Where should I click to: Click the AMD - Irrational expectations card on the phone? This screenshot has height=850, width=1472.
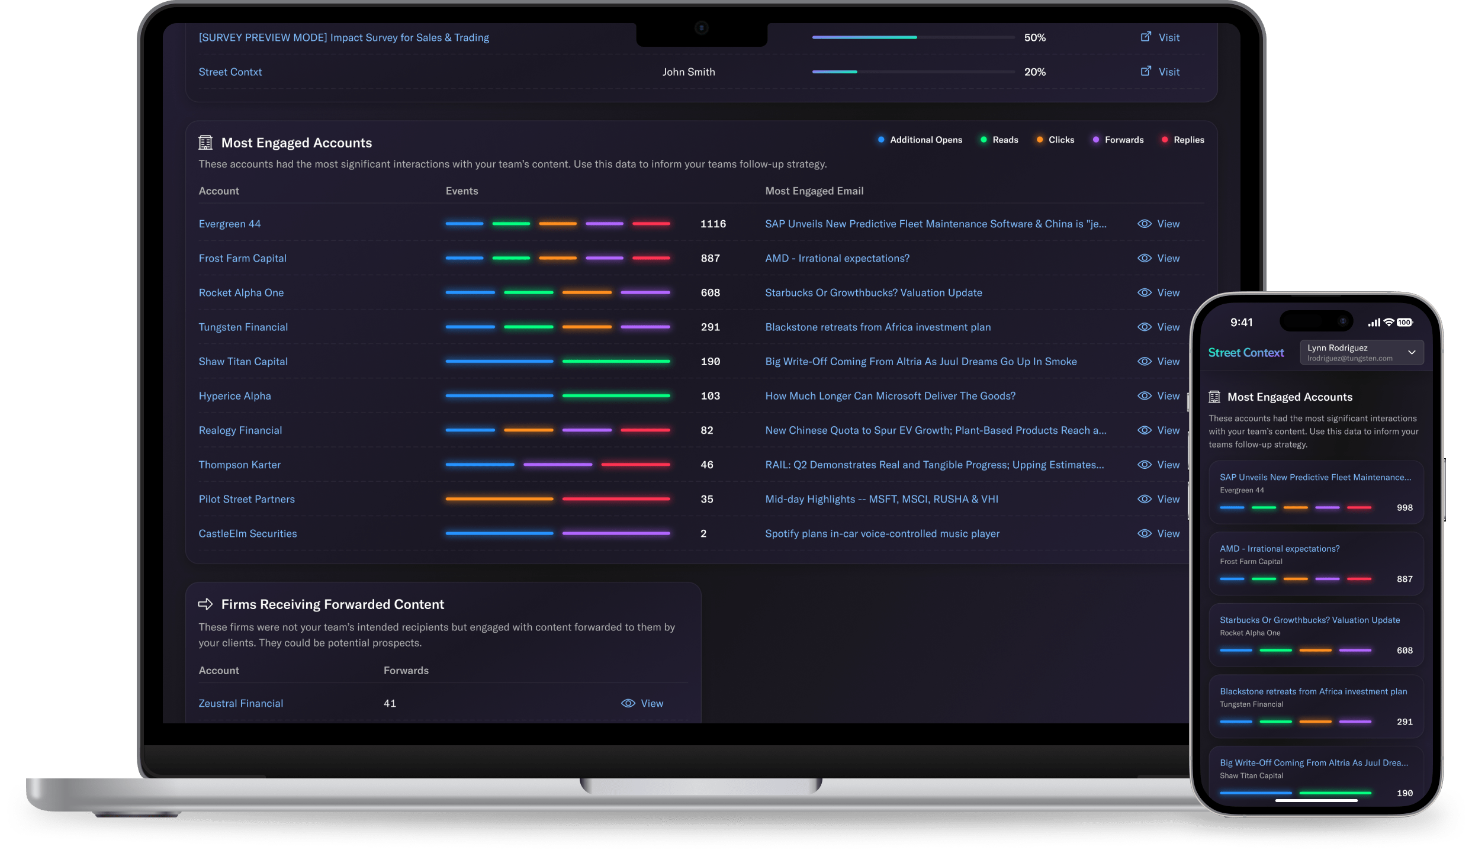[x=1316, y=564]
